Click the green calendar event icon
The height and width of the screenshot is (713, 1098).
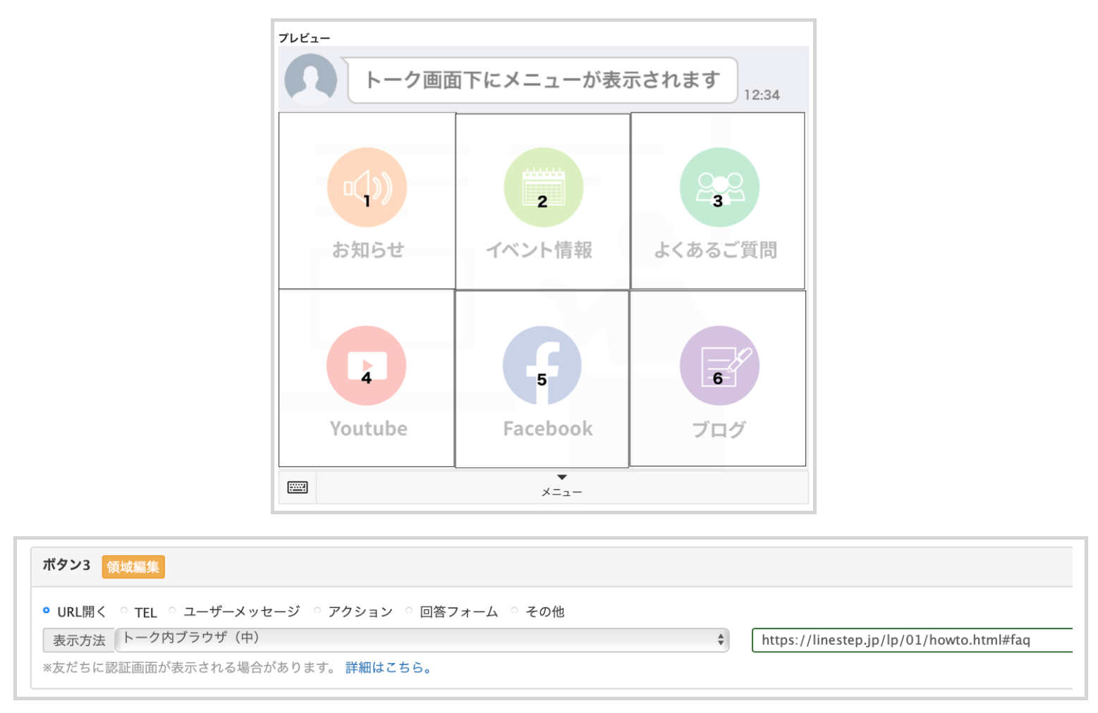pyautogui.click(x=543, y=187)
